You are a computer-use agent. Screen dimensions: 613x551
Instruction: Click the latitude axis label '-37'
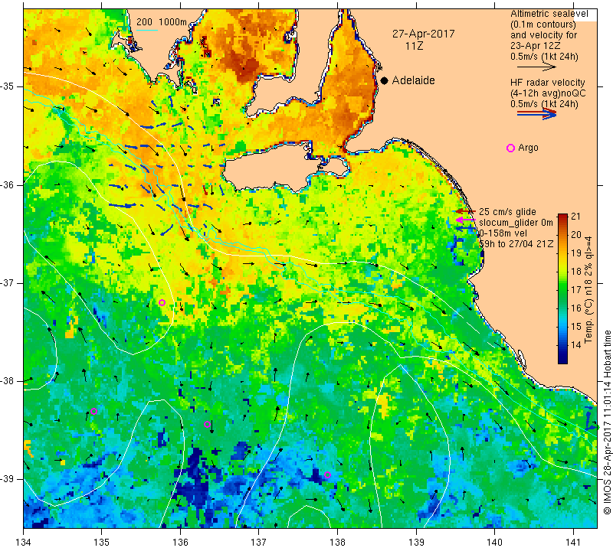coord(8,282)
